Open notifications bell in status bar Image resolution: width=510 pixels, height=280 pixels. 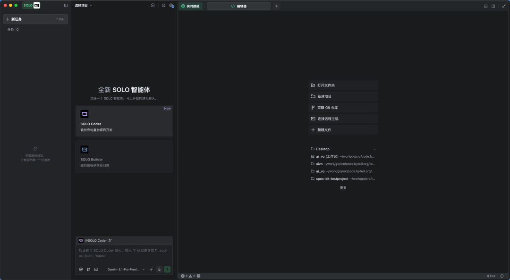502,276
